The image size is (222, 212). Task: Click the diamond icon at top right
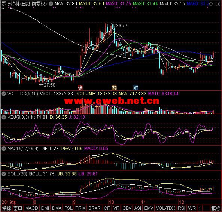(x=211, y=4)
